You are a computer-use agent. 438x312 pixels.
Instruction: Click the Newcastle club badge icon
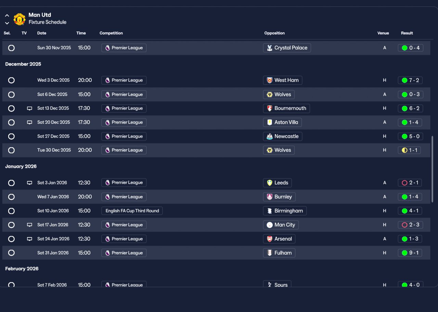[270, 137]
